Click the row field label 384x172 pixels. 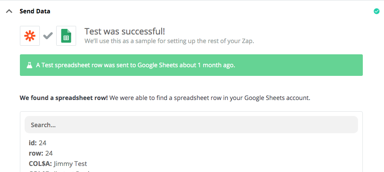(x=36, y=153)
